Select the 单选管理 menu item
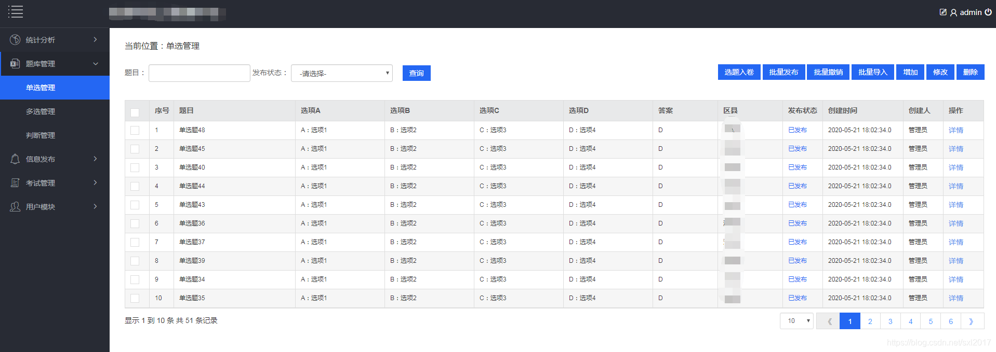This screenshot has width=996, height=352. 55,88
